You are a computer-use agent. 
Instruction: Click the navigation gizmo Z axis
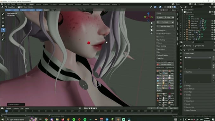148,14
